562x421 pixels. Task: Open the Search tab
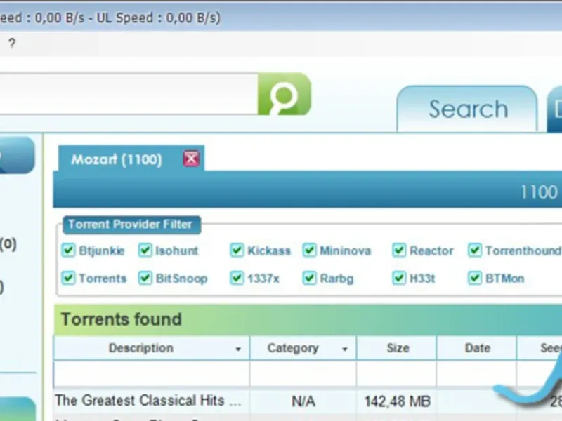coord(467,109)
